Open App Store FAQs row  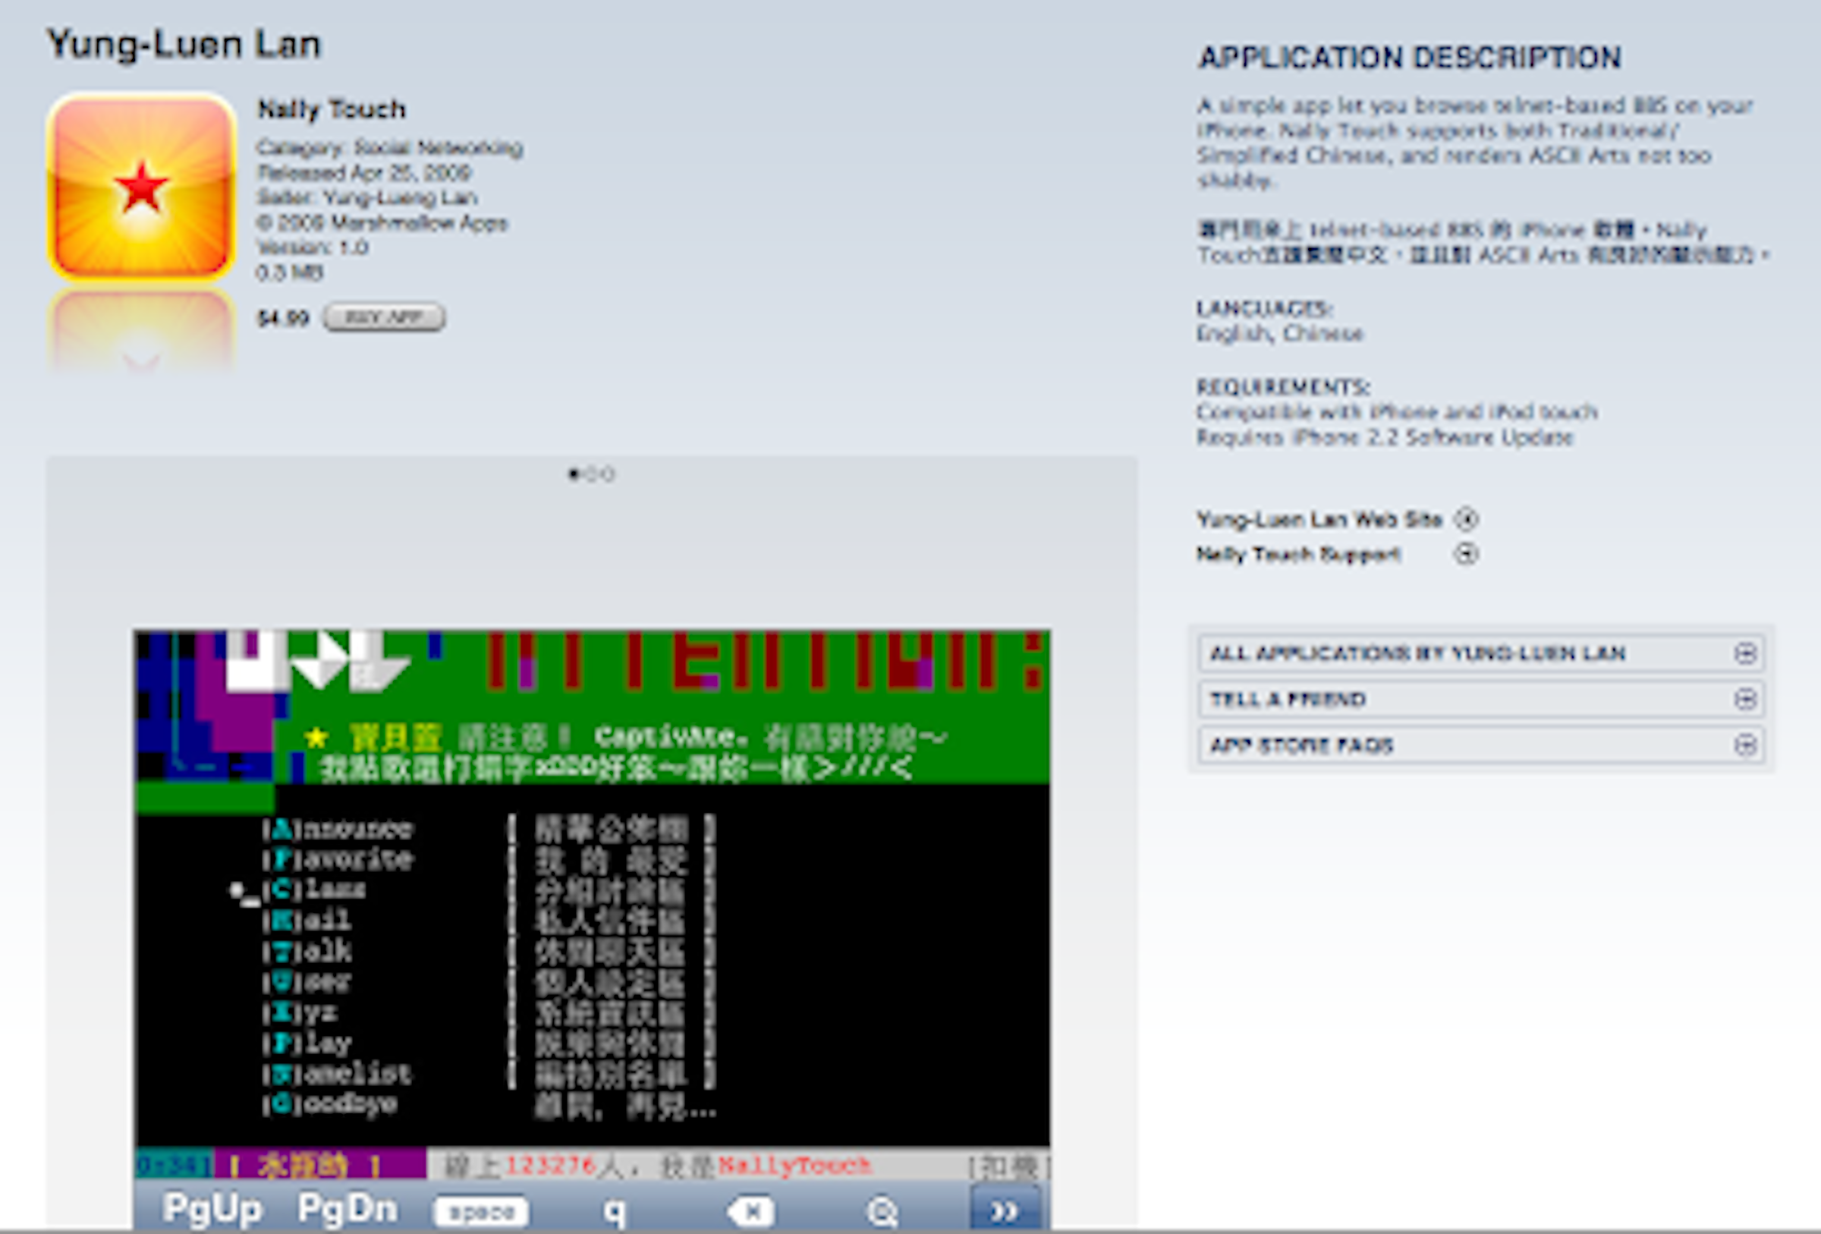tap(1481, 745)
